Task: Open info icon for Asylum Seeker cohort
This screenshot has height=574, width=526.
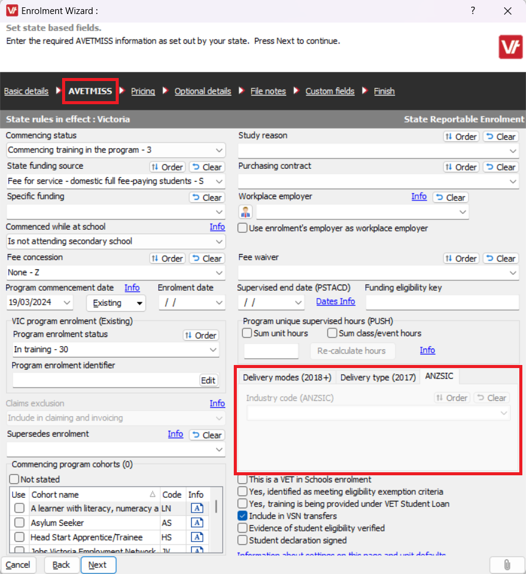Action: point(197,523)
